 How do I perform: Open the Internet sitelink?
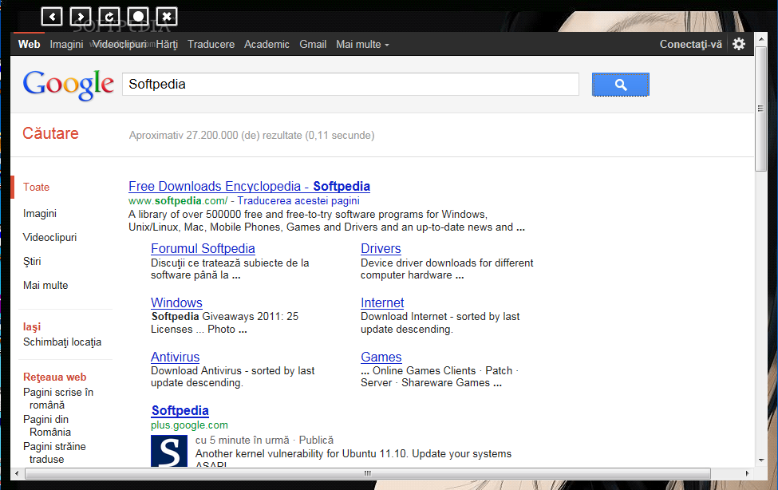pyautogui.click(x=382, y=302)
